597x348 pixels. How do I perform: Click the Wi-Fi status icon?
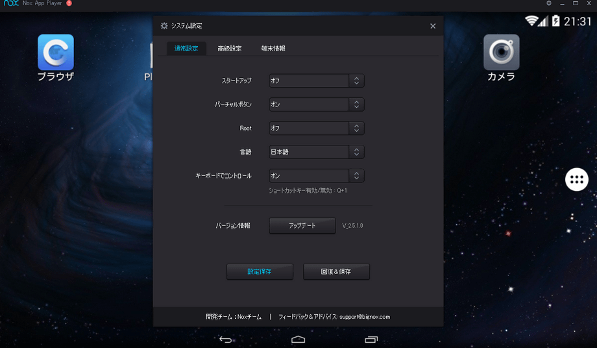coord(531,21)
